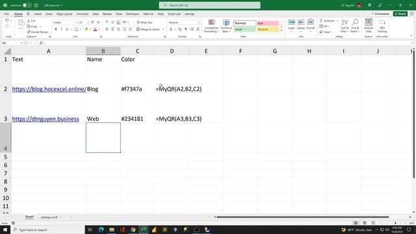This screenshot has width=416, height=234.
Task: Click the Cut scissors icon
Action: pyautogui.click(x=29, y=21)
